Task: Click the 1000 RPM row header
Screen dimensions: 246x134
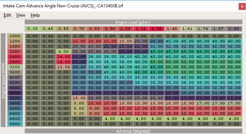Action: click(x=15, y=36)
